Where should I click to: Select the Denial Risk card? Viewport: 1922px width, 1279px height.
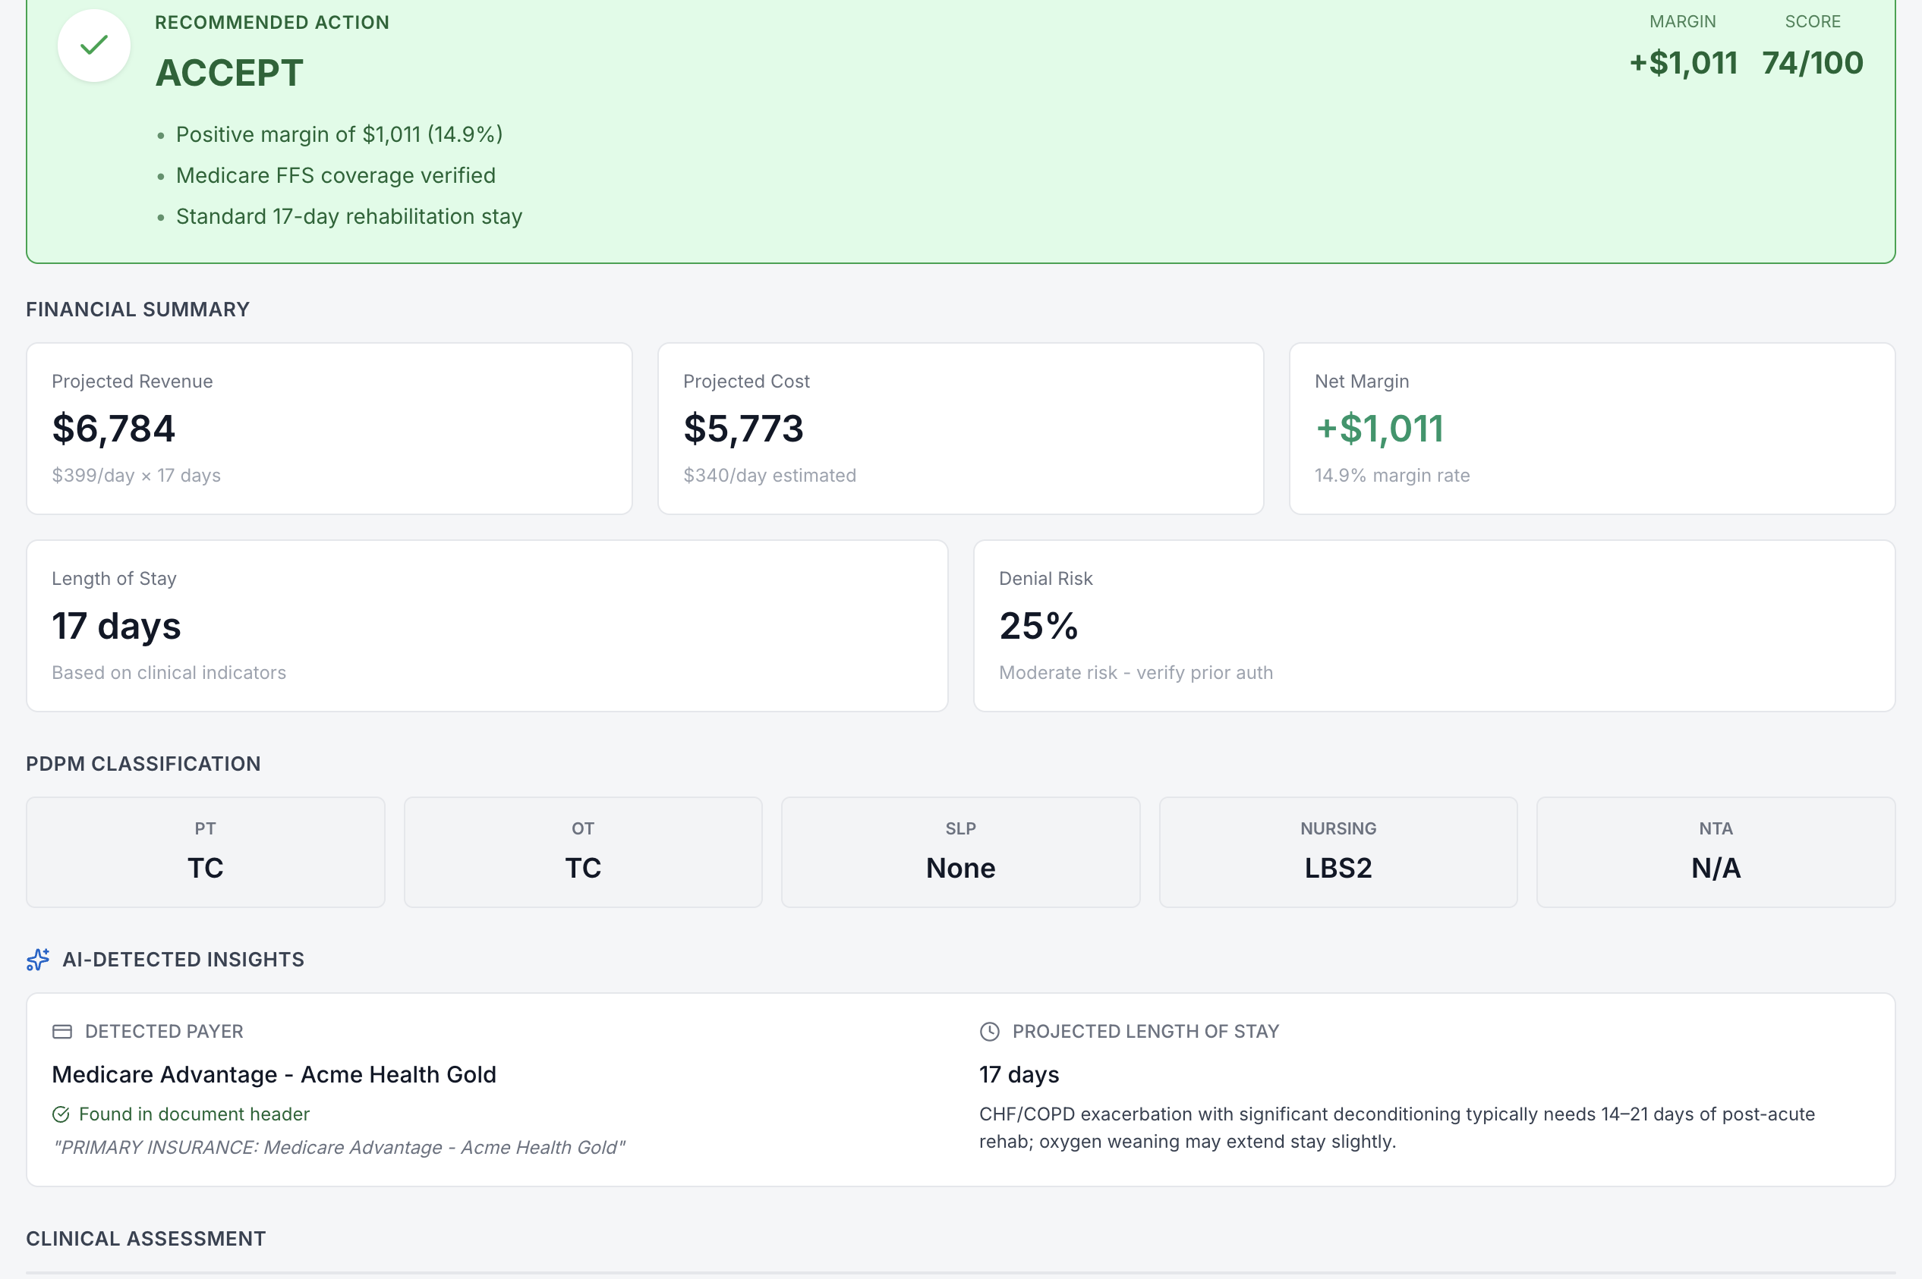(x=1434, y=626)
